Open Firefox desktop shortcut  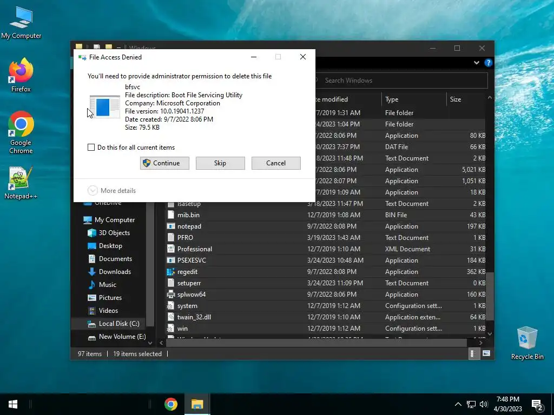[21, 75]
